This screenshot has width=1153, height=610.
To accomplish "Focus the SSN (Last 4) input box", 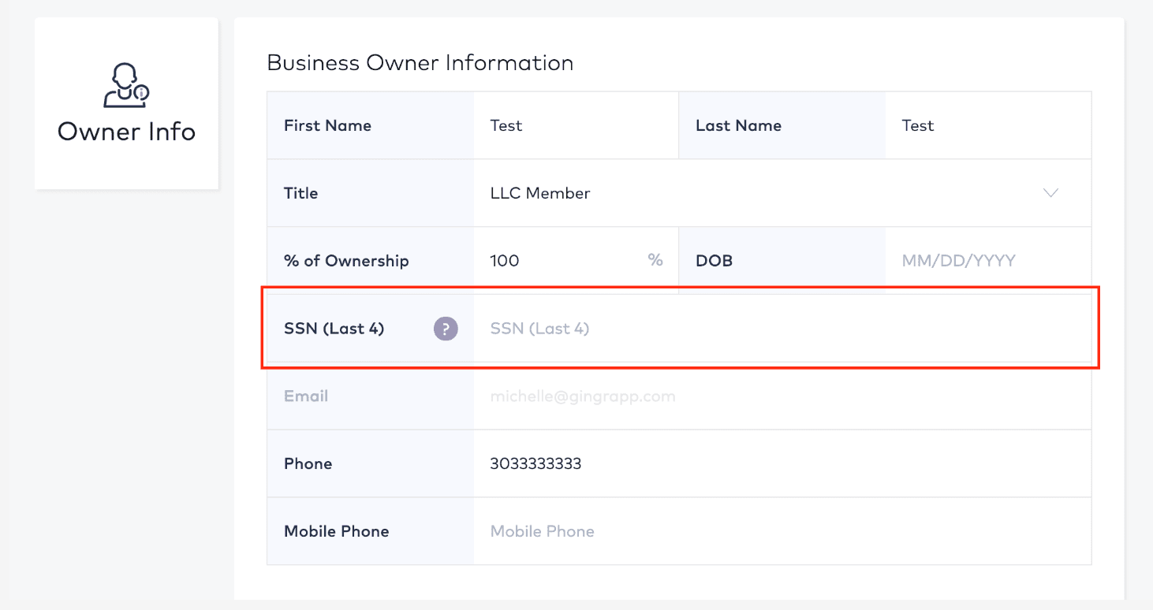I will [x=782, y=329].
